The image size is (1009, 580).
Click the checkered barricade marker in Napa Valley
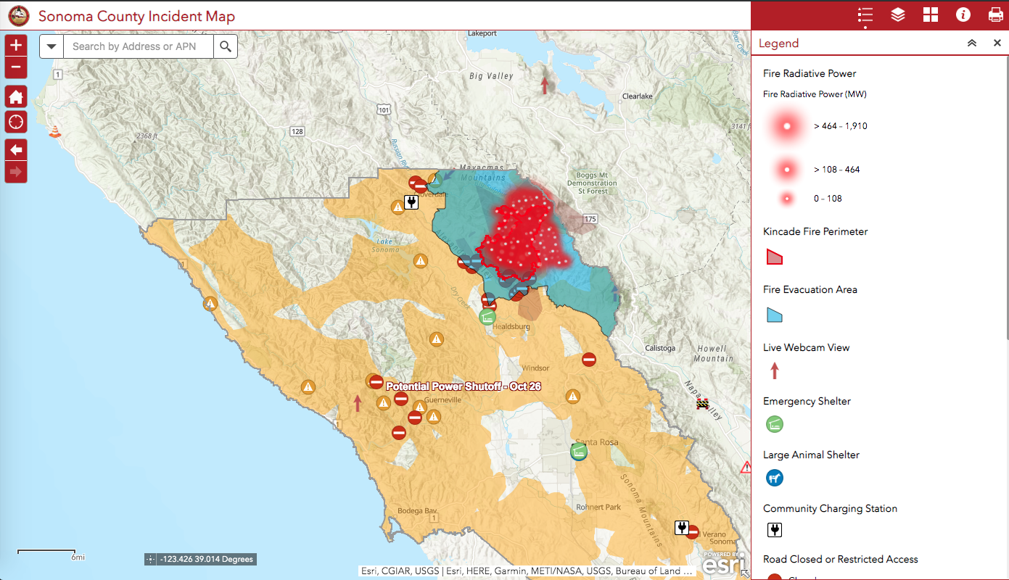click(x=702, y=402)
